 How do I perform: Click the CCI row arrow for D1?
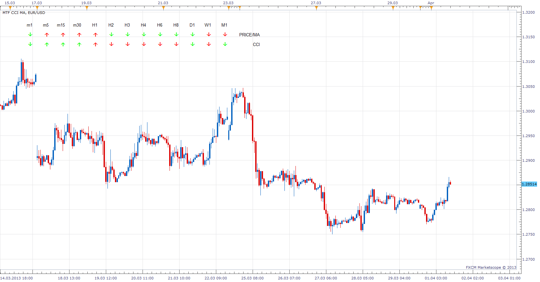pos(193,44)
